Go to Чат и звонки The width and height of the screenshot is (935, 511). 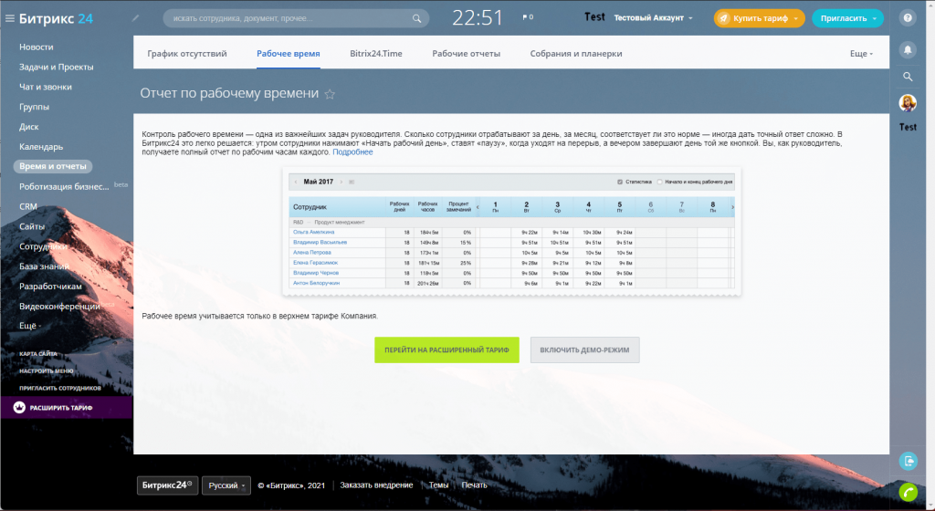[46, 87]
